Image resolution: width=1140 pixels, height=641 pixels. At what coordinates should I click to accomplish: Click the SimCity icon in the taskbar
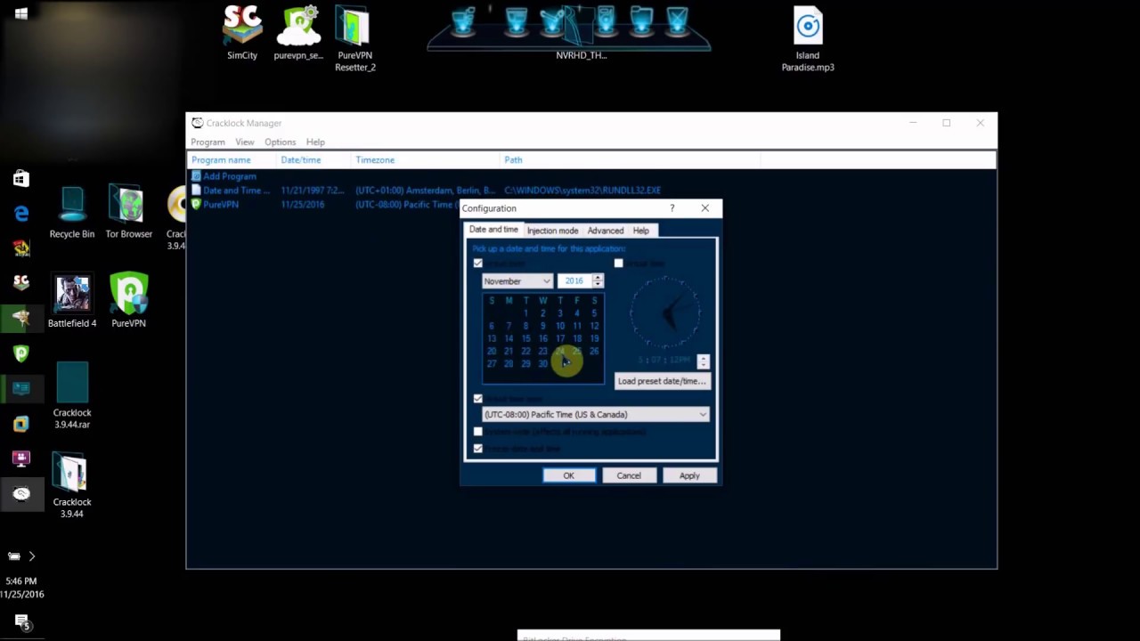[21, 282]
